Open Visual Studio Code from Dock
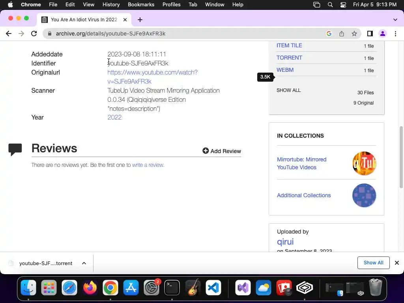The height and width of the screenshot is (303, 404). point(213,288)
